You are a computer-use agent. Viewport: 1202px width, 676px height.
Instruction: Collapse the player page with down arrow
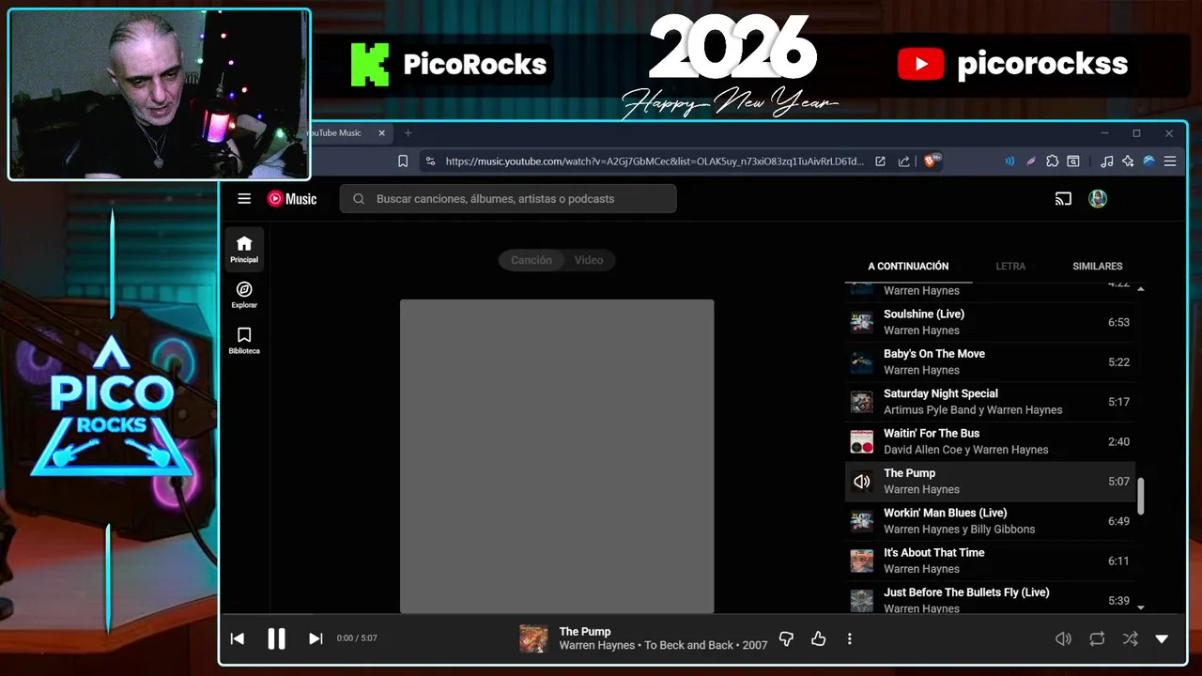coord(1162,638)
